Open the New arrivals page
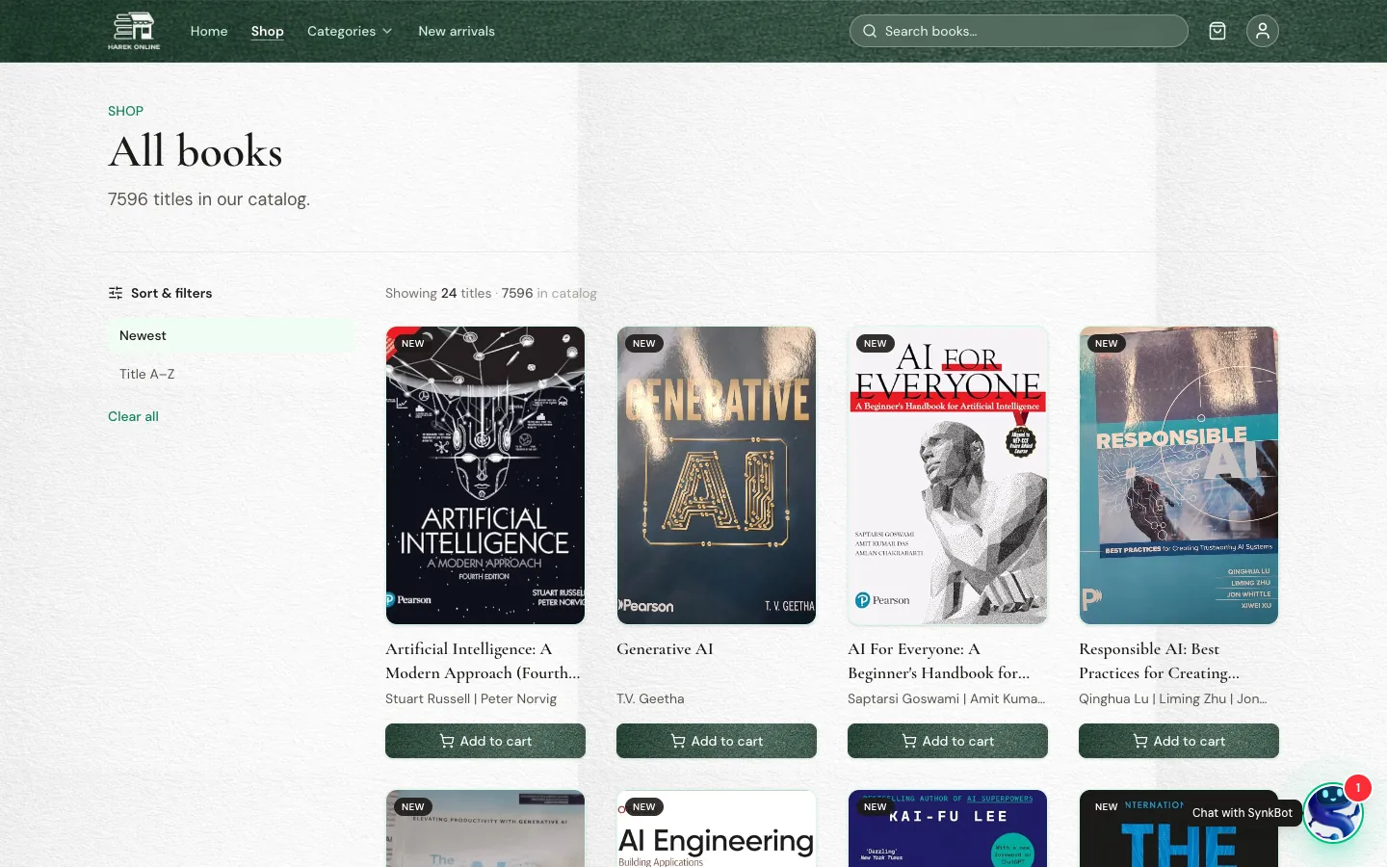Image resolution: width=1387 pixels, height=867 pixels. (457, 31)
